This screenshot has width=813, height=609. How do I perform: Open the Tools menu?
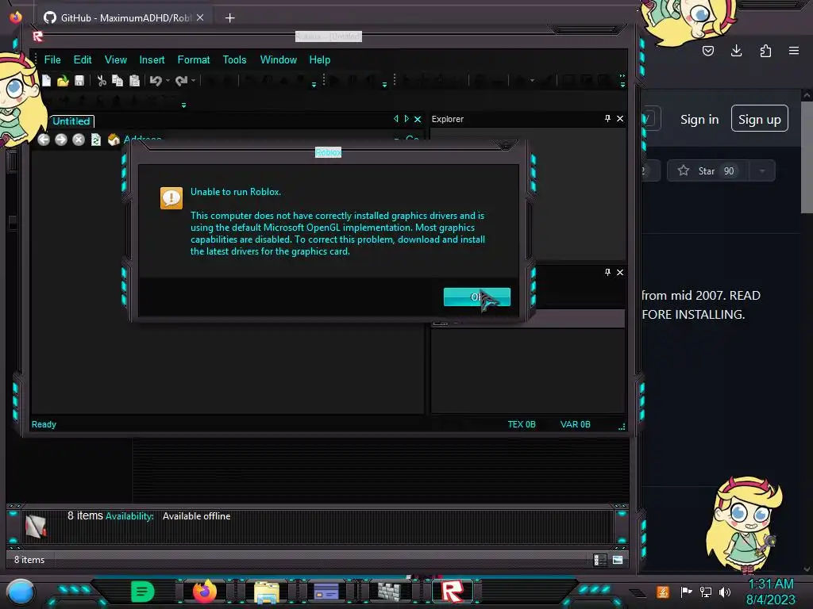234,59
